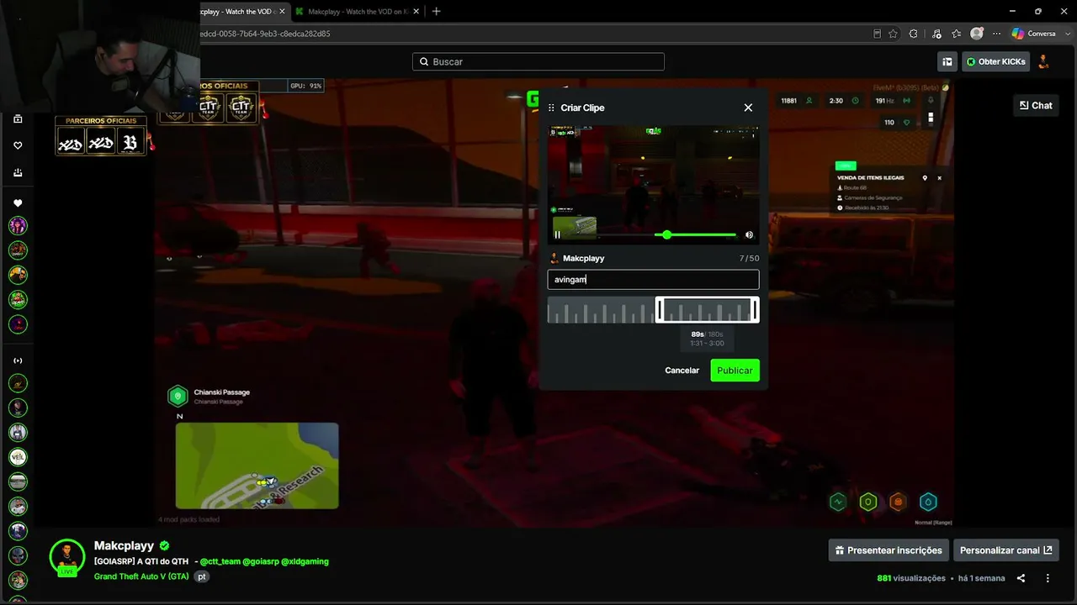Viewport: 1077px width, 605px height.
Task: Grab the left clip trim handle
Action: point(660,310)
